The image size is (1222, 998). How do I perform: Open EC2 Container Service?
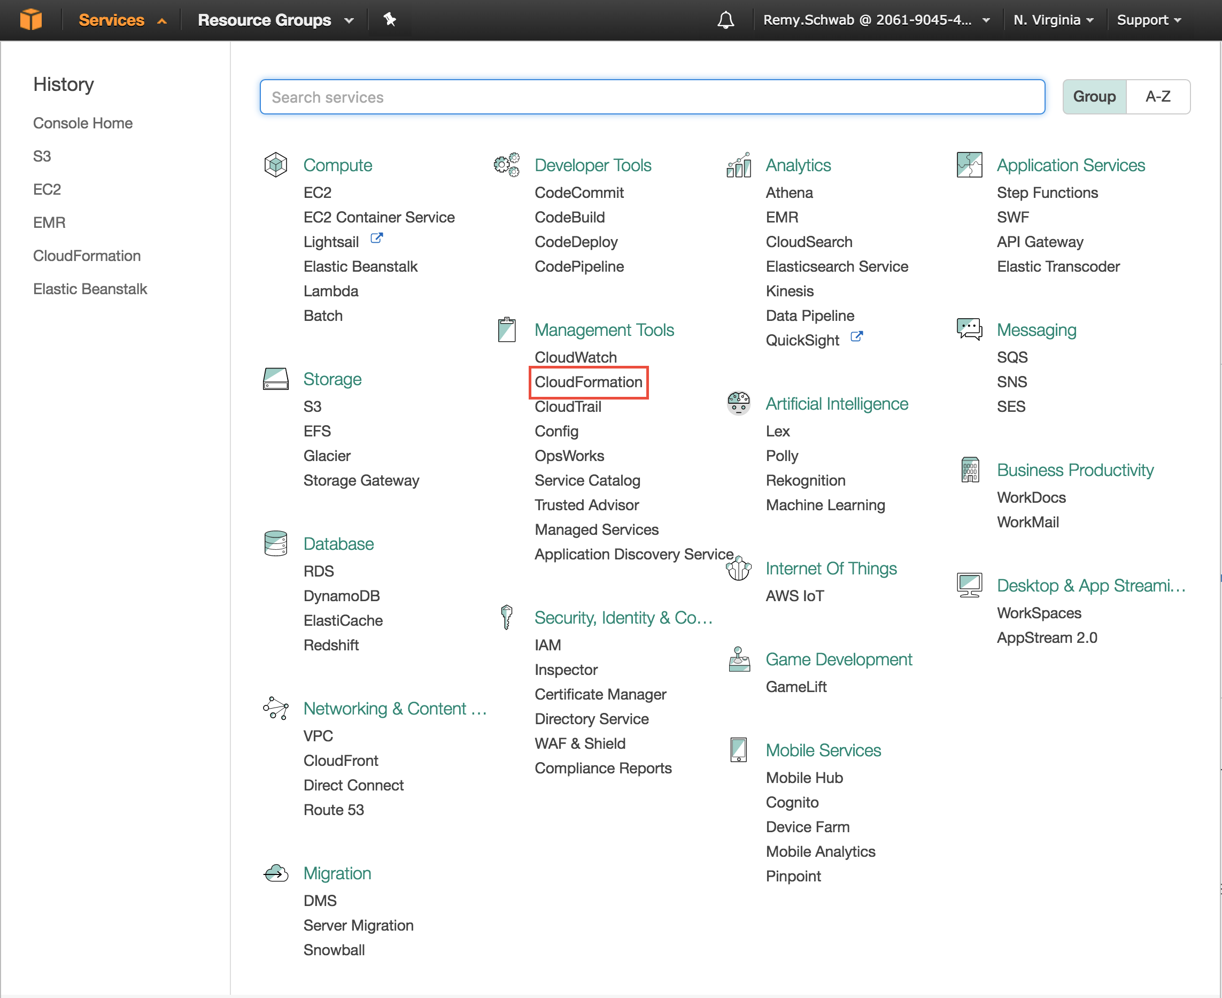(x=379, y=217)
